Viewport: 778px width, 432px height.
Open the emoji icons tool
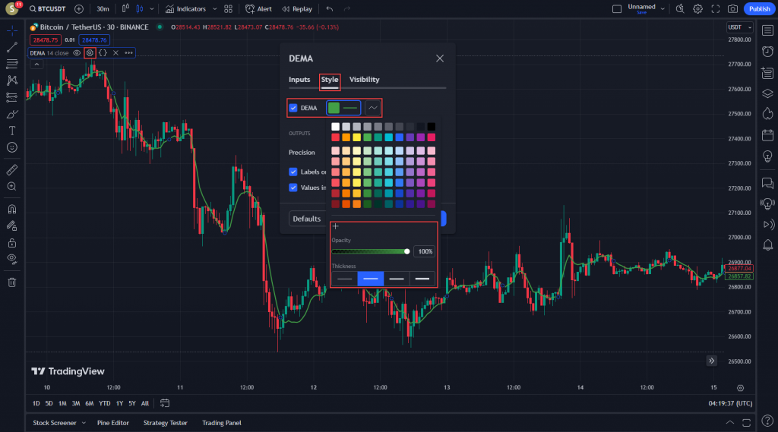tap(12, 147)
